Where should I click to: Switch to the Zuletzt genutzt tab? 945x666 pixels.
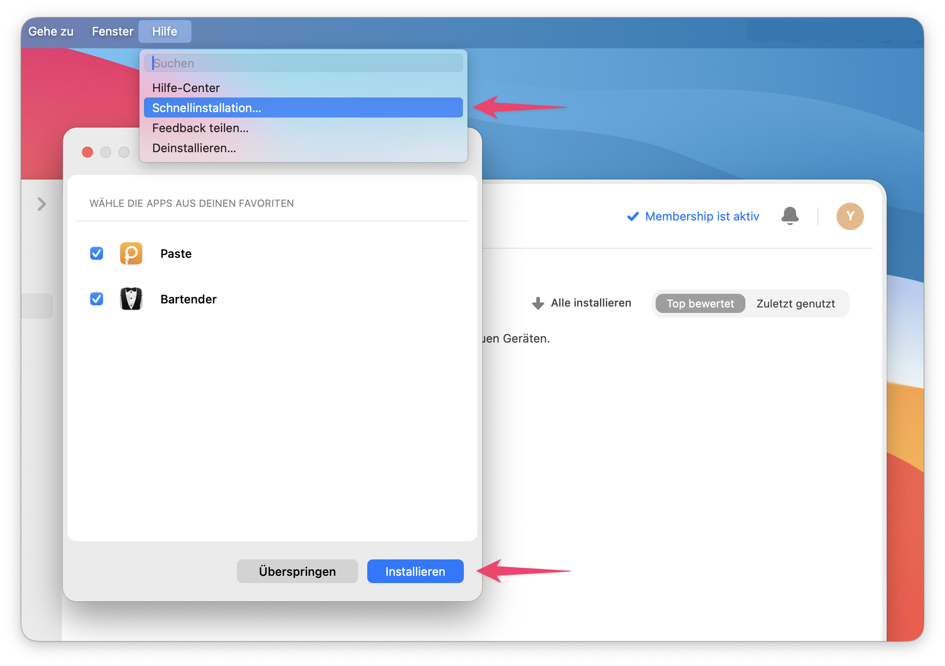796,304
